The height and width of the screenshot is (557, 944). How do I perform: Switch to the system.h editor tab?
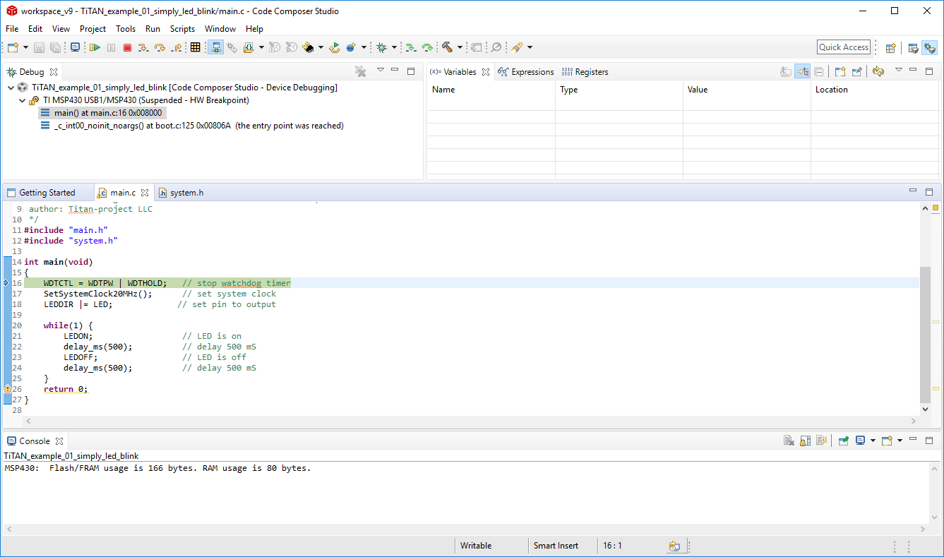[181, 193]
